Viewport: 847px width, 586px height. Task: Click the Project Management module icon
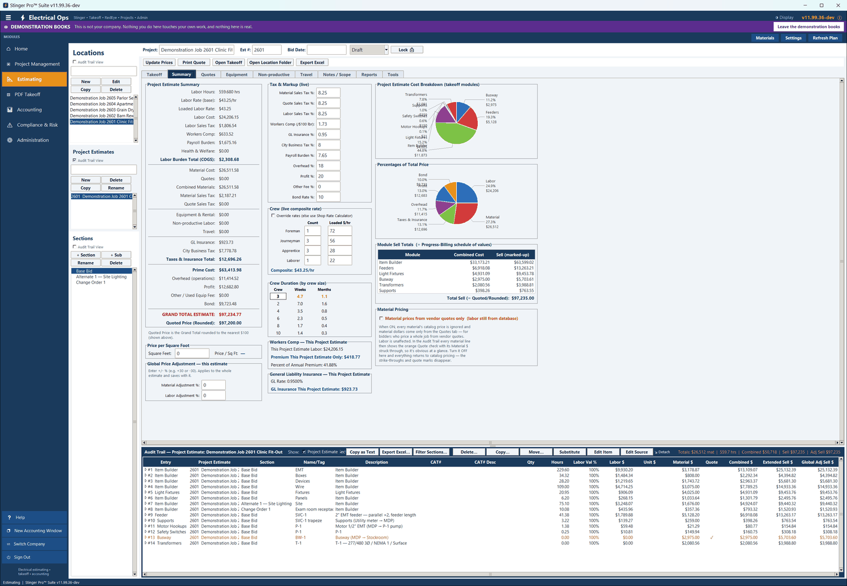click(x=9, y=64)
